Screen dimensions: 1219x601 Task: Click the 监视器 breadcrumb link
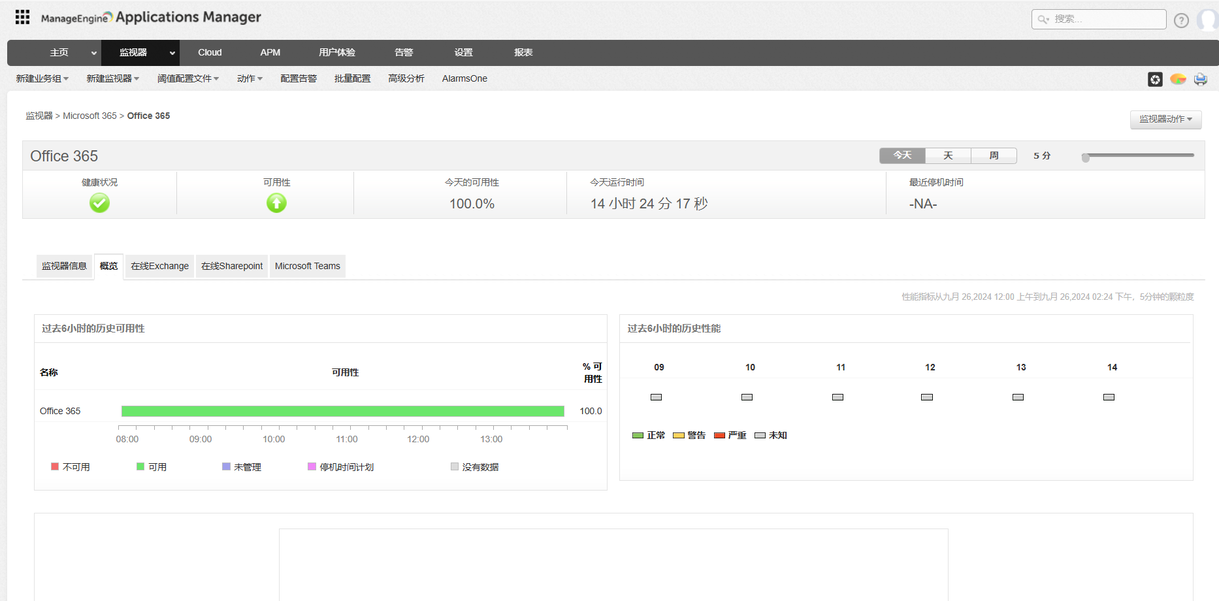(x=39, y=116)
